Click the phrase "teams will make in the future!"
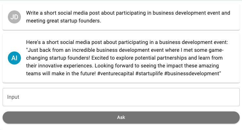This screenshot has height=130, width=242. (61, 74)
